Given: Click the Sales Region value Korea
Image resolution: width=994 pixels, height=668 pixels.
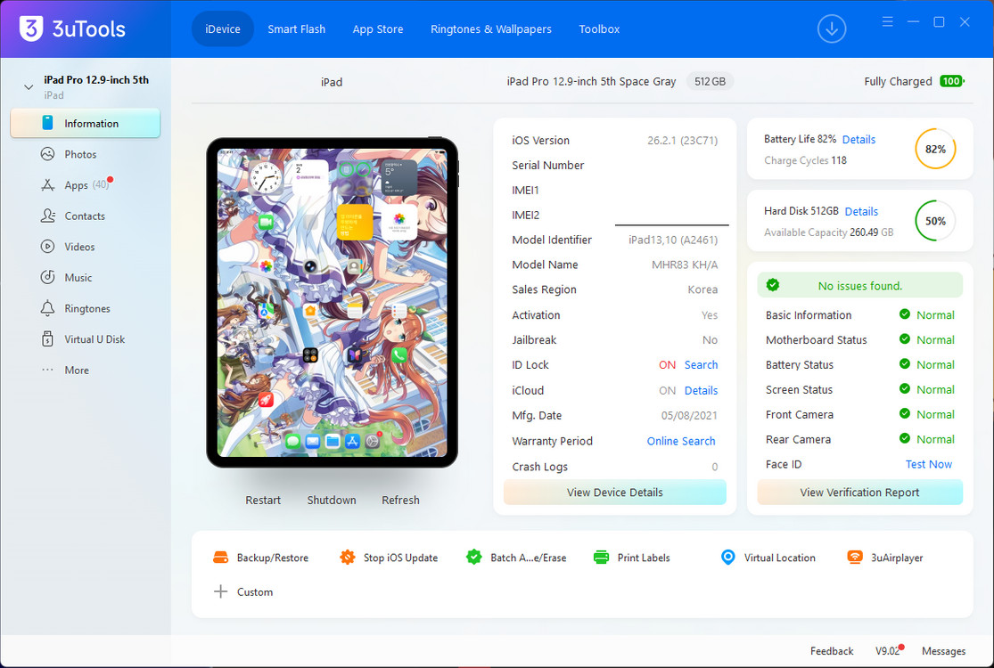Looking at the screenshot, I should [x=702, y=289].
